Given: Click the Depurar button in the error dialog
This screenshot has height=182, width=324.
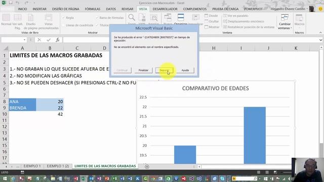Looking at the screenshot, I should (164, 70).
